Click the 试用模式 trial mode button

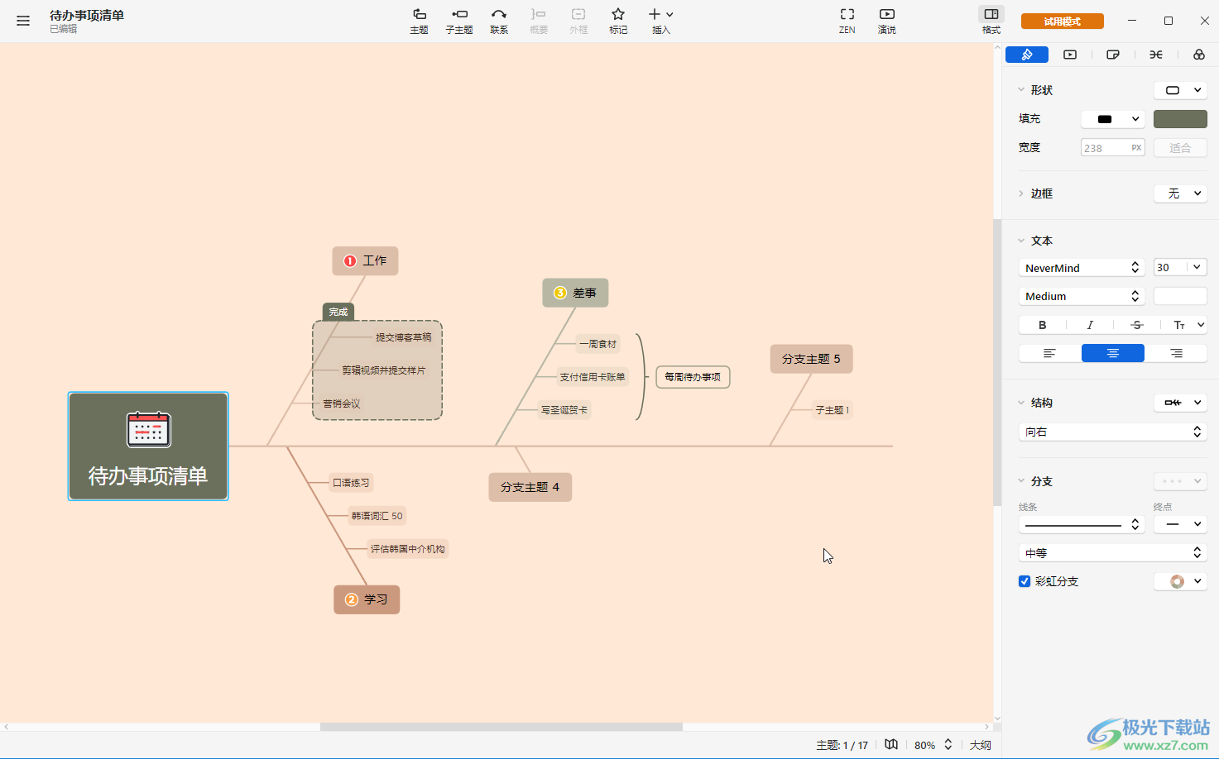(x=1062, y=21)
